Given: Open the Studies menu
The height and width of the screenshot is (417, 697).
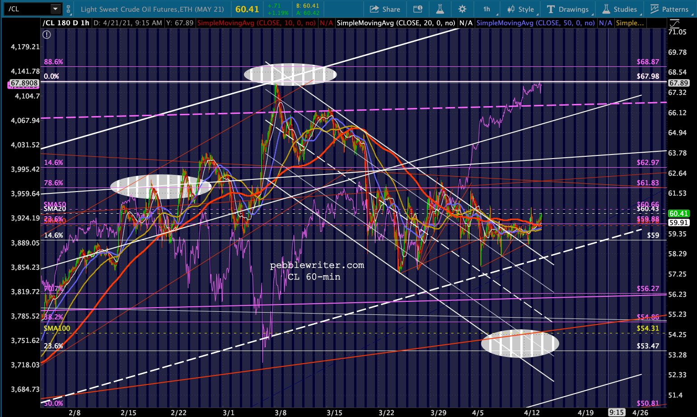Looking at the screenshot, I should 620,9.
